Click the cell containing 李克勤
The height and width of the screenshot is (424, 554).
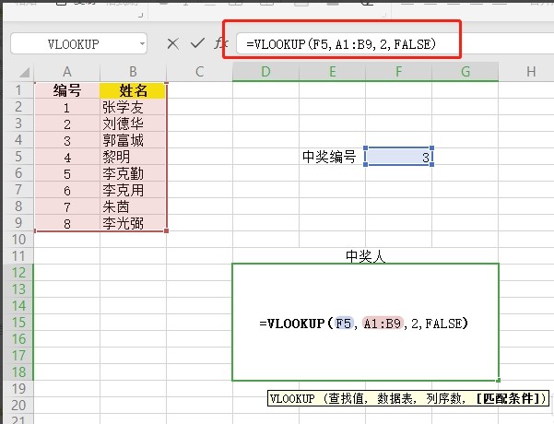tap(133, 173)
